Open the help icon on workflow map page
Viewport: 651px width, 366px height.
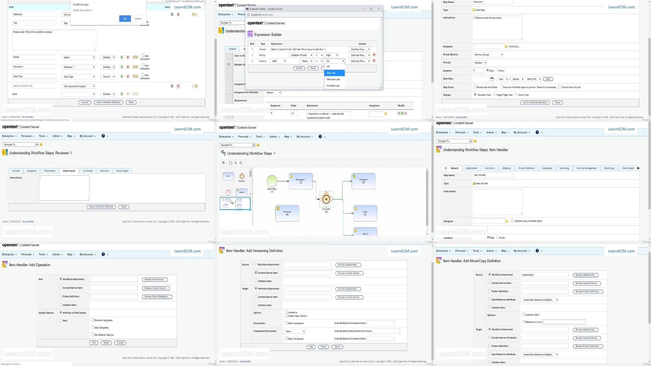(320, 136)
